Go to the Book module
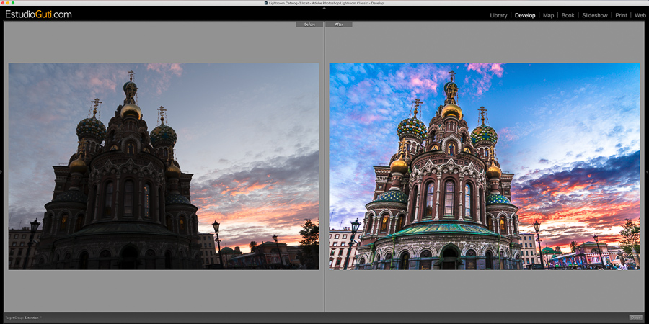This screenshot has width=649, height=324. point(568,15)
